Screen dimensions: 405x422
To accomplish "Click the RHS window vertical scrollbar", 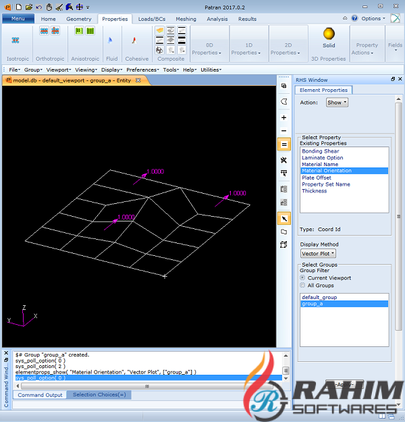I will [398, 217].
